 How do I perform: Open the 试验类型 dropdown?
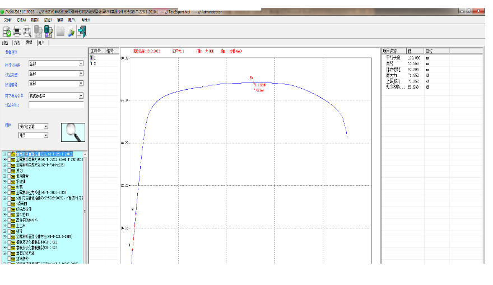(56, 73)
